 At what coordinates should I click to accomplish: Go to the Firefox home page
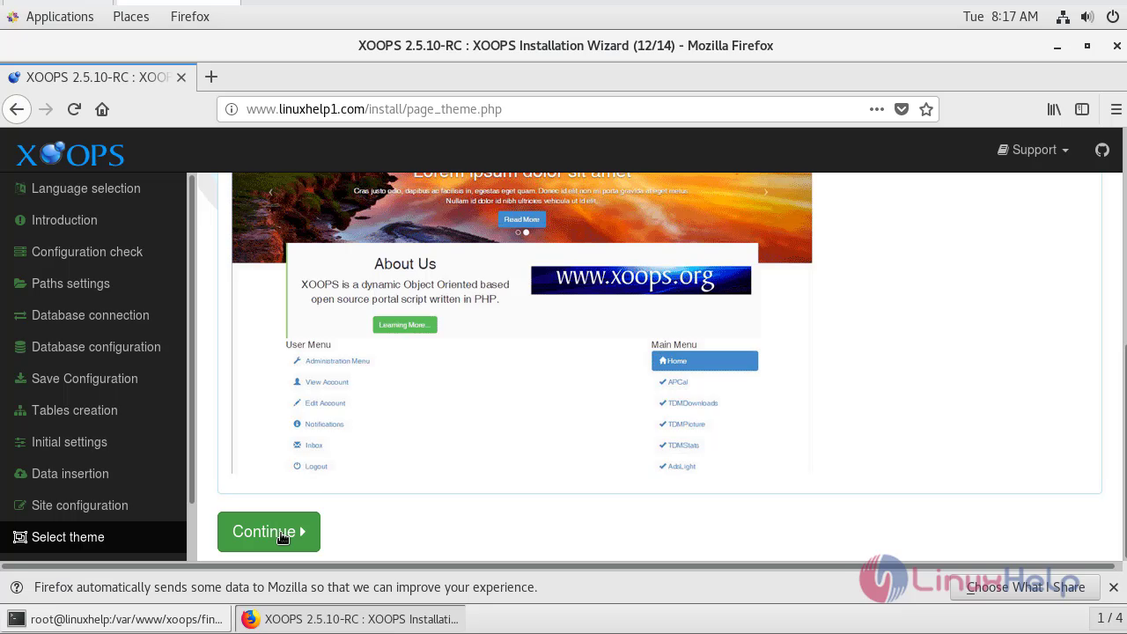click(102, 109)
